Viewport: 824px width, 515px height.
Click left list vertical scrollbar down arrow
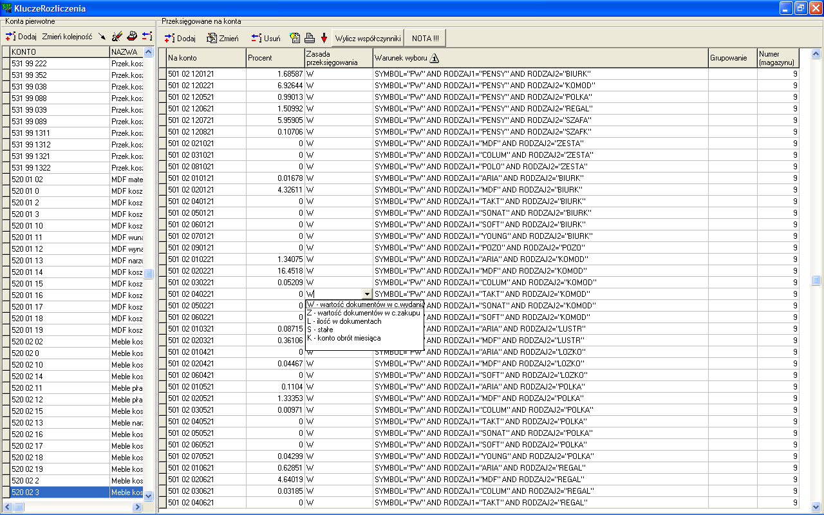click(149, 496)
